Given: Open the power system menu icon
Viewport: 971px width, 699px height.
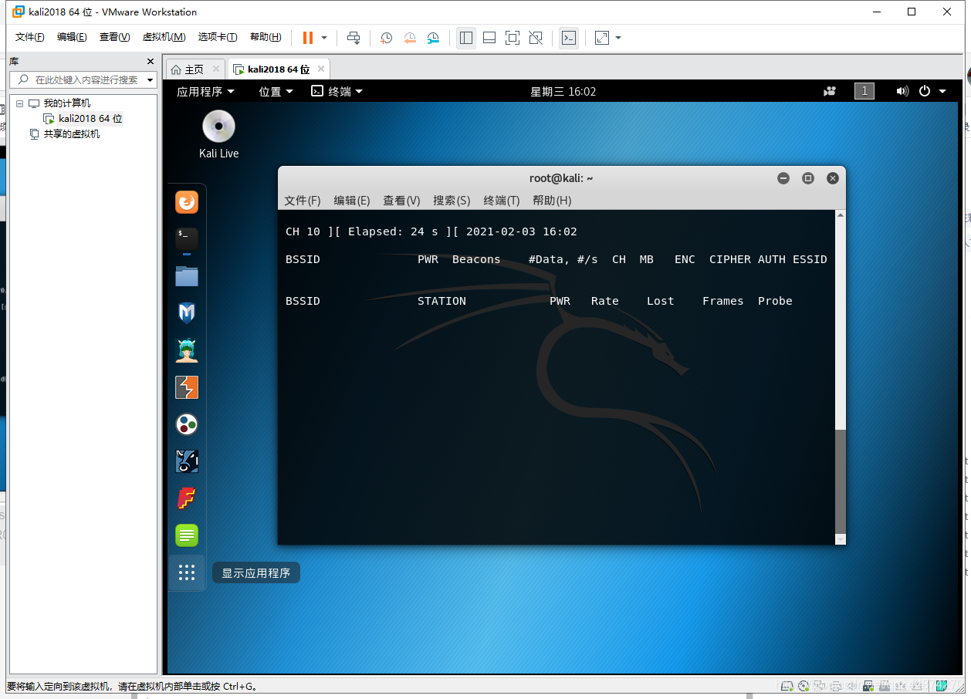Looking at the screenshot, I should click(925, 91).
